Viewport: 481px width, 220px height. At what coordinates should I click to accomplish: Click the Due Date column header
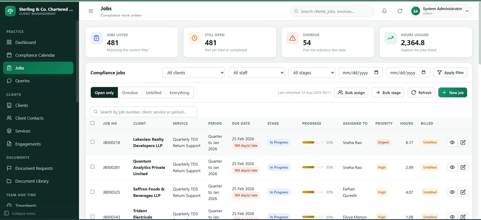coord(241,124)
